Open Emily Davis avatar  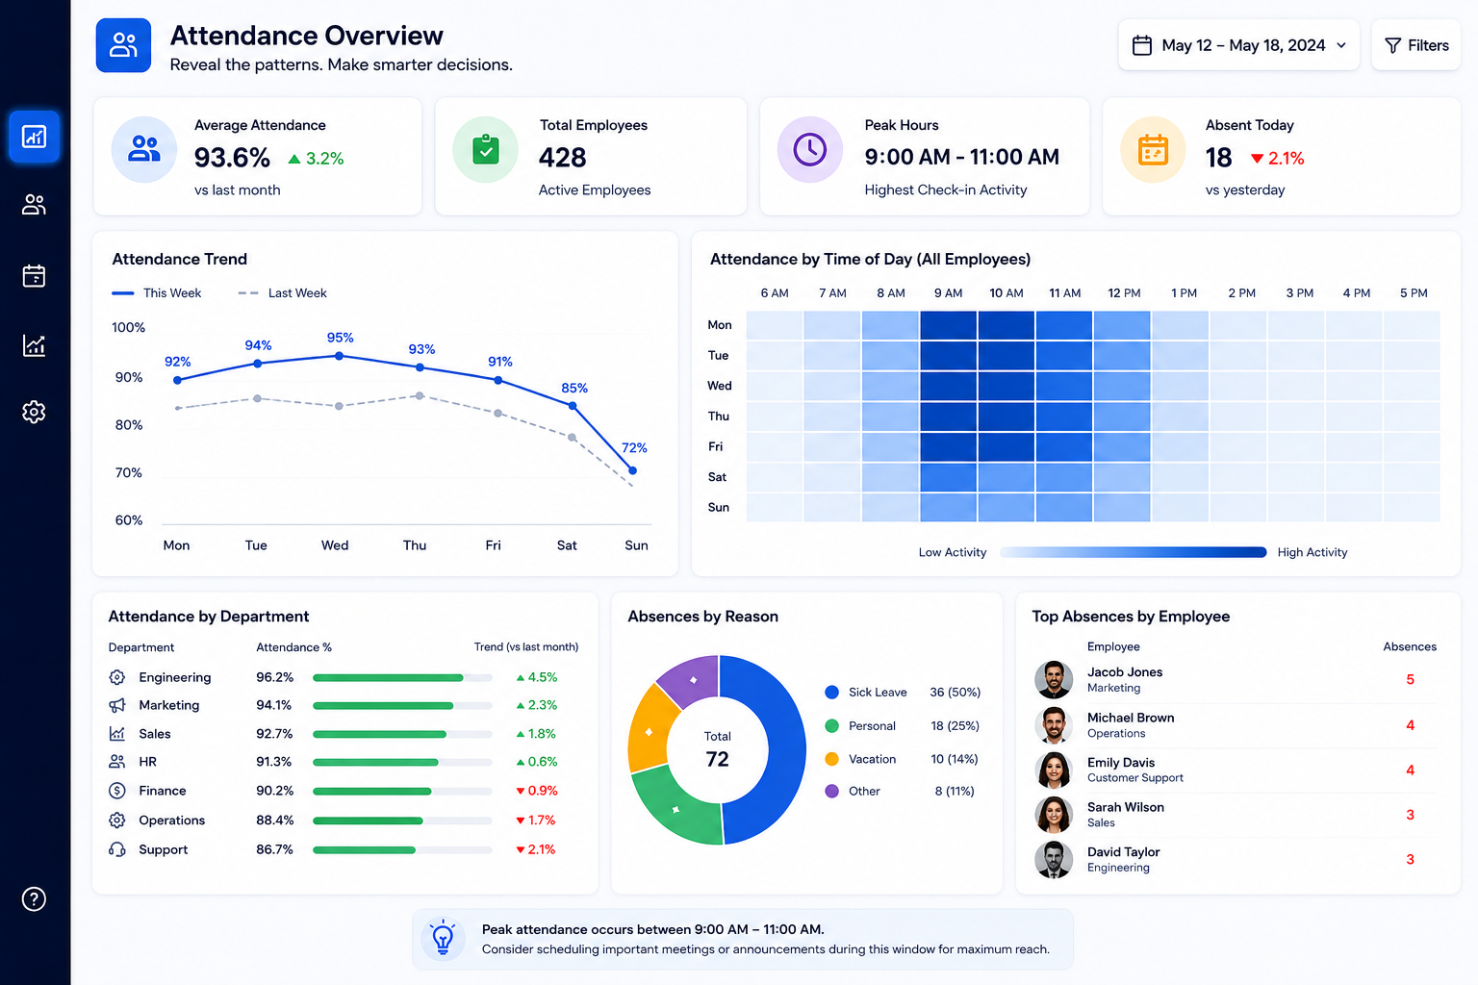pyautogui.click(x=1054, y=770)
